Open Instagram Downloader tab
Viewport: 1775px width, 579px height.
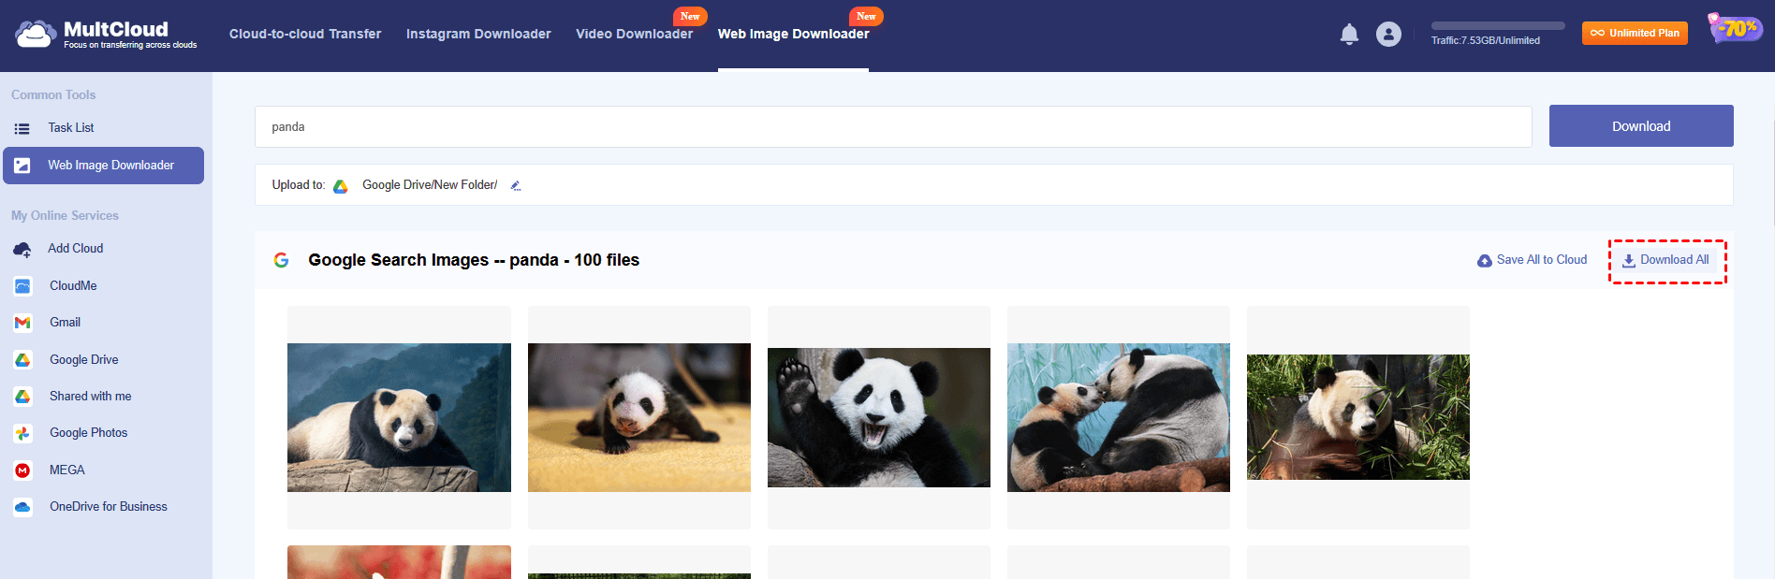coord(478,34)
